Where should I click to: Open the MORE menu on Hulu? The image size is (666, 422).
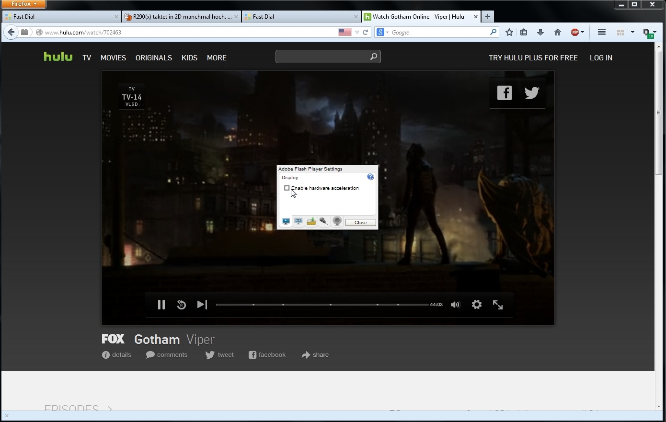(217, 57)
